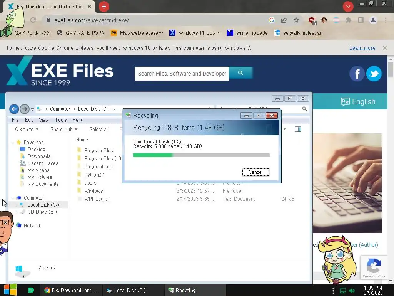
Task: Click Computer in the Explorer breadcrumb
Action: pyautogui.click(x=60, y=109)
